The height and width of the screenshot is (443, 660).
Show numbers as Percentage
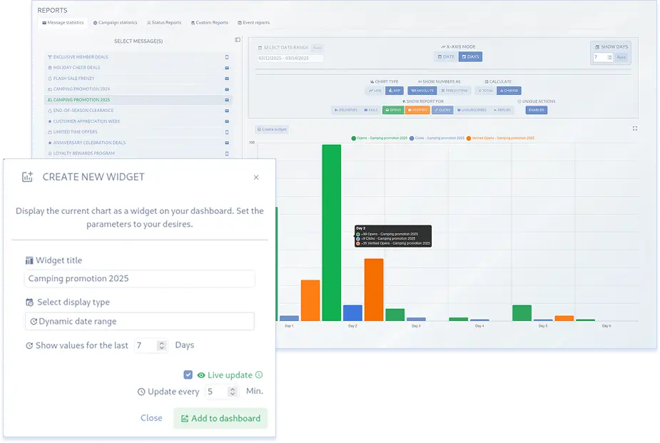tap(455, 91)
